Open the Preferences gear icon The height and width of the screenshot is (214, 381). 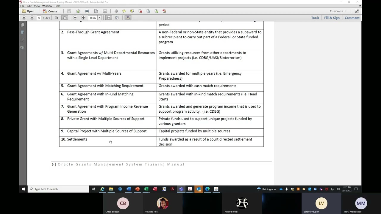coord(116,11)
